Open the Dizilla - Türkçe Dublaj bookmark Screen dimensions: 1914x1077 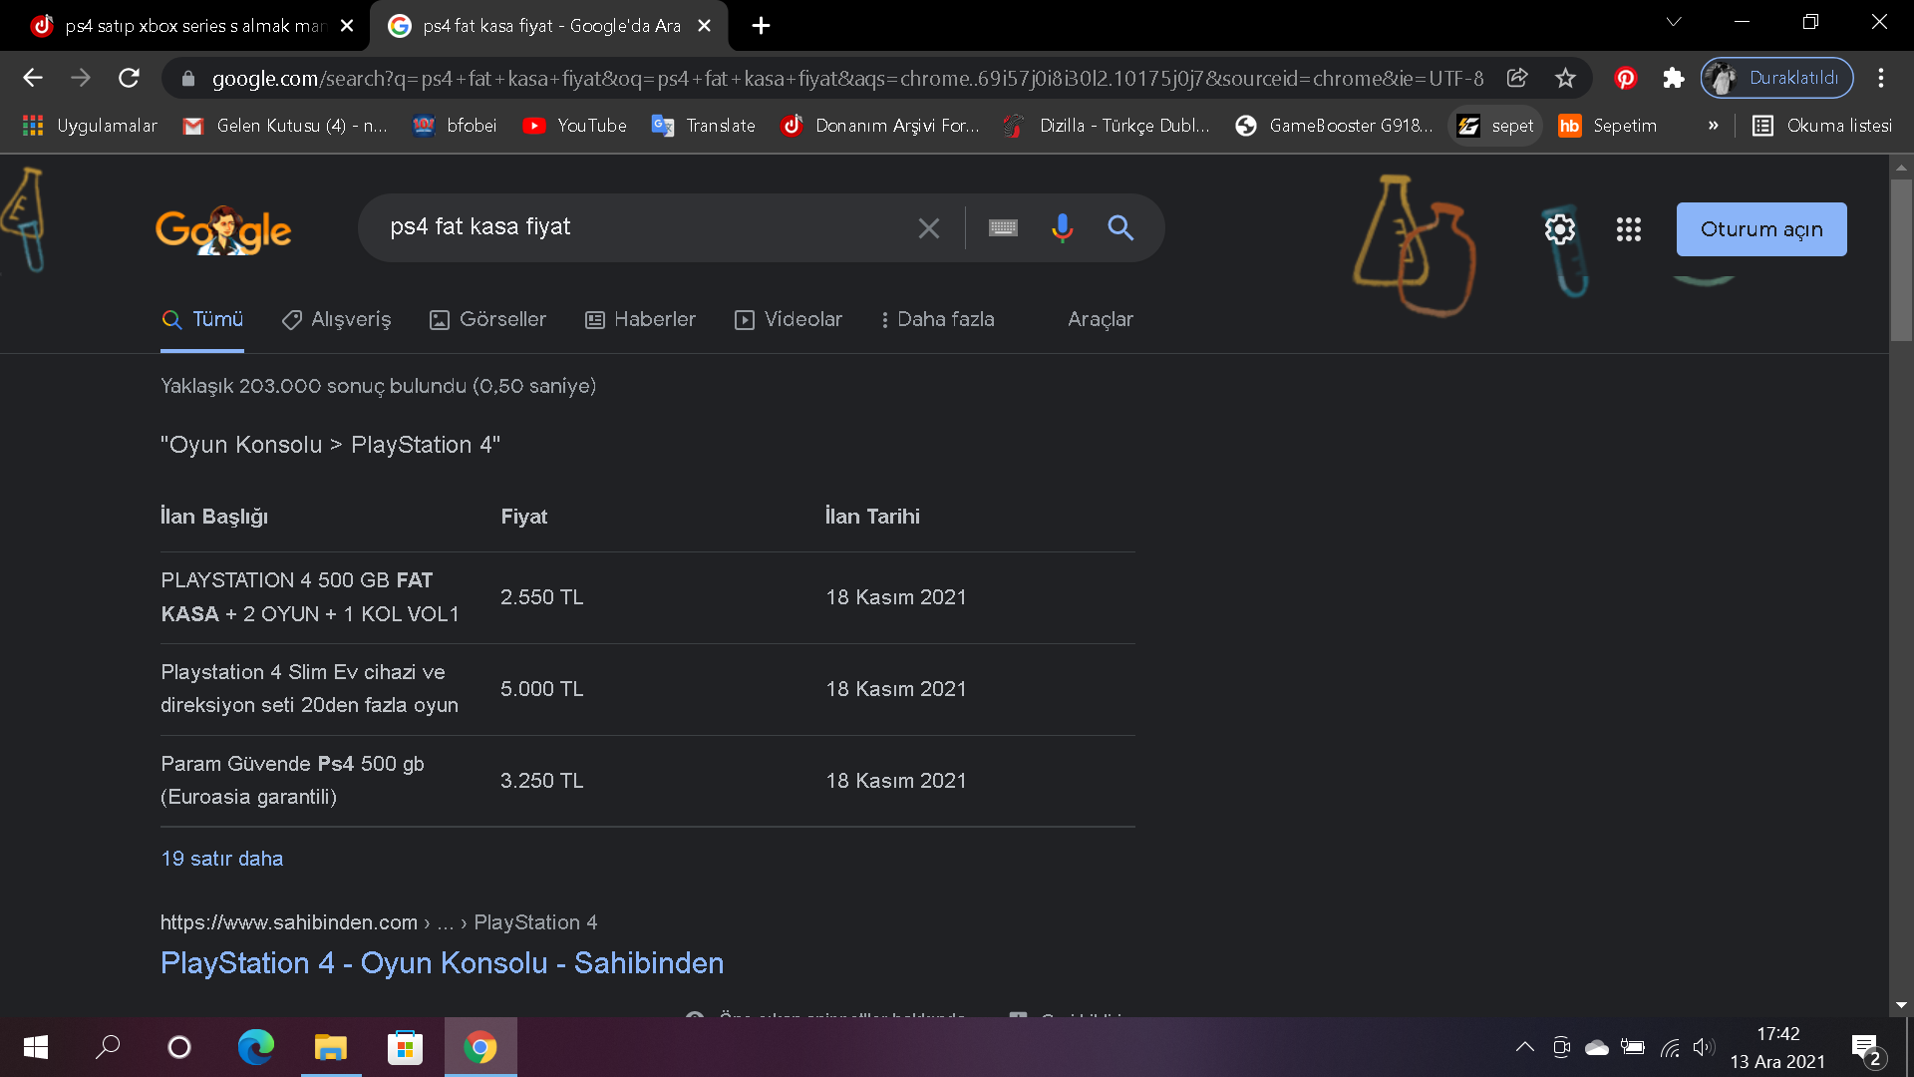click(1108, 126)
